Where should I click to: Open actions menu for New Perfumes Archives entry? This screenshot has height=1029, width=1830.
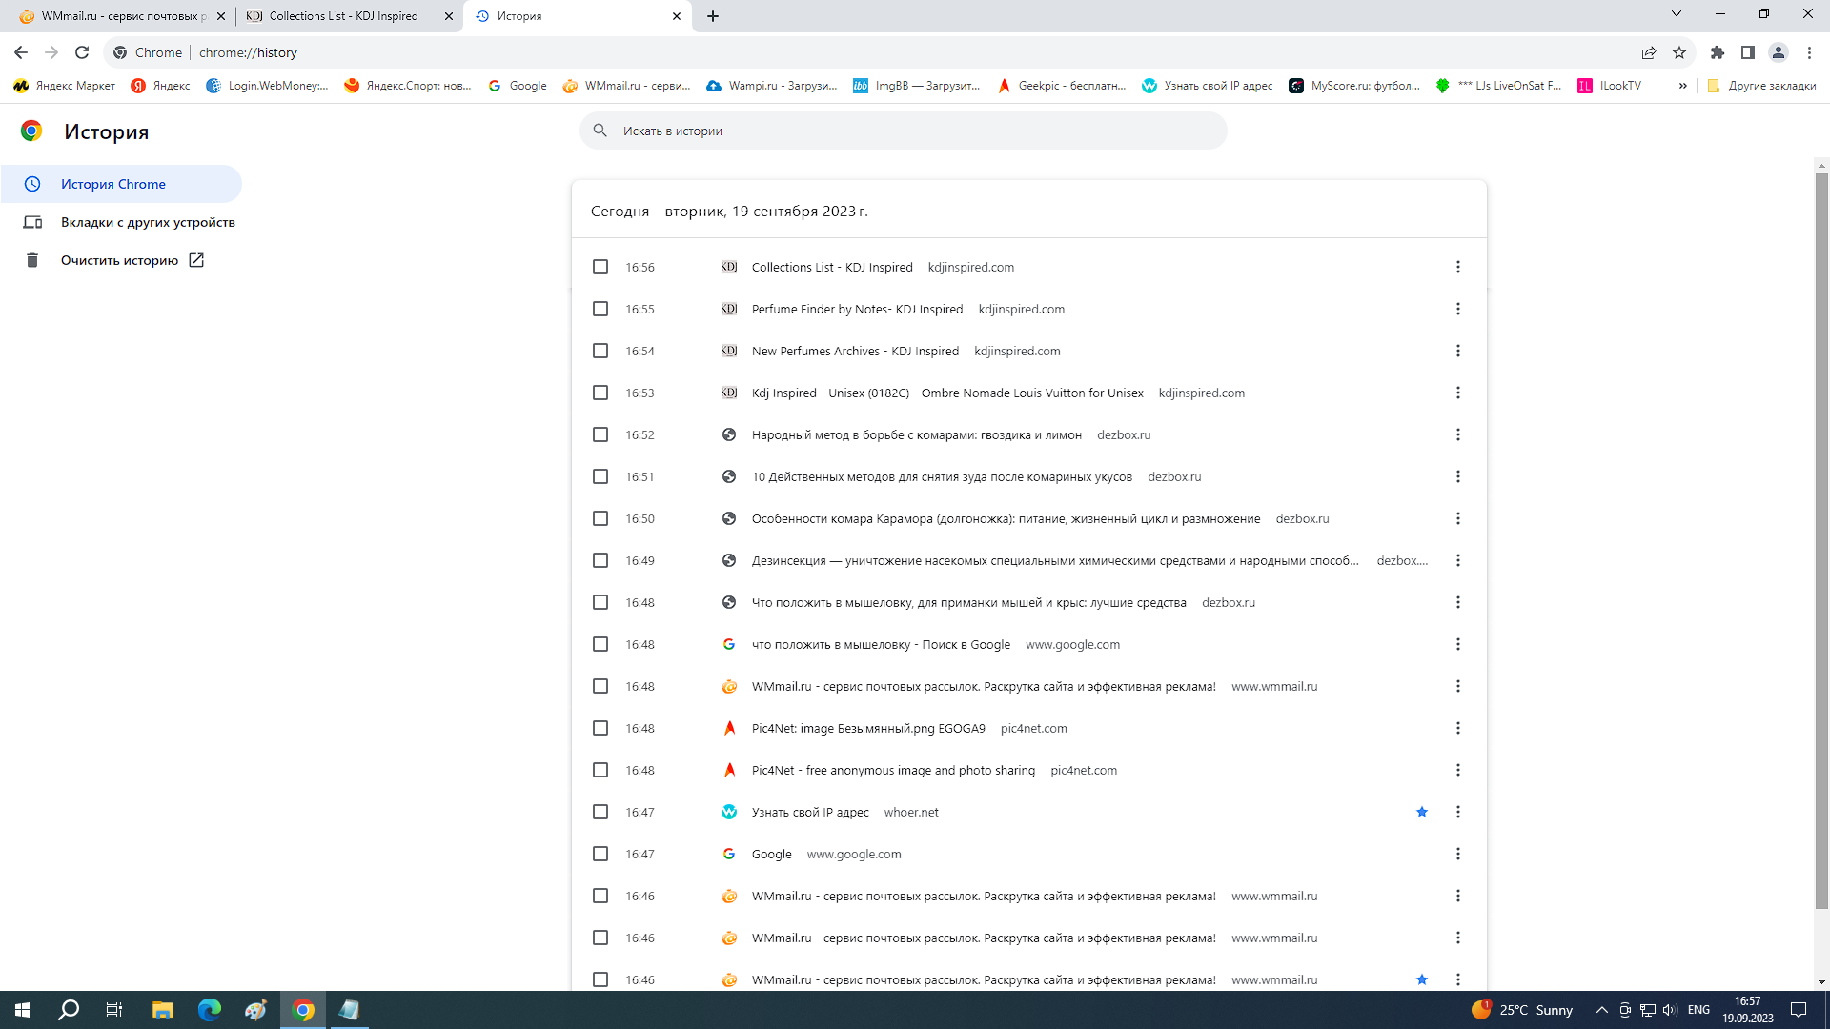click(1458, 351)
